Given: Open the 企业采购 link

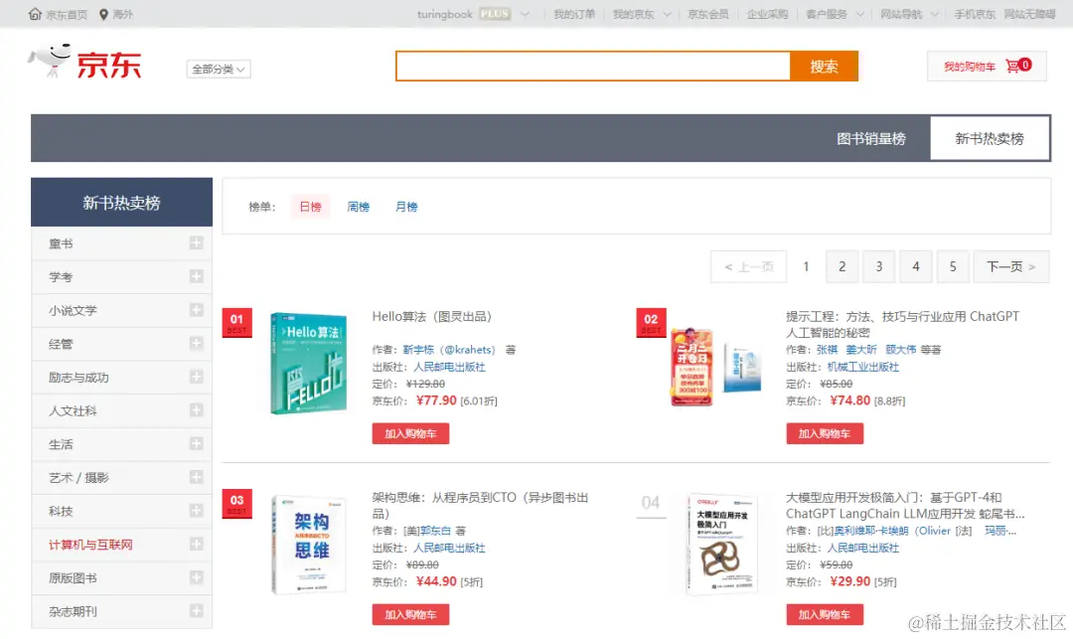Looking at the screenshot, I should click(767, 14).
